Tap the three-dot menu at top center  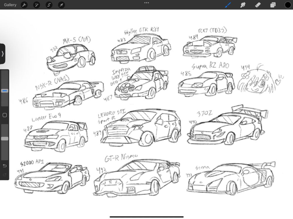click(x=147, y=3)
